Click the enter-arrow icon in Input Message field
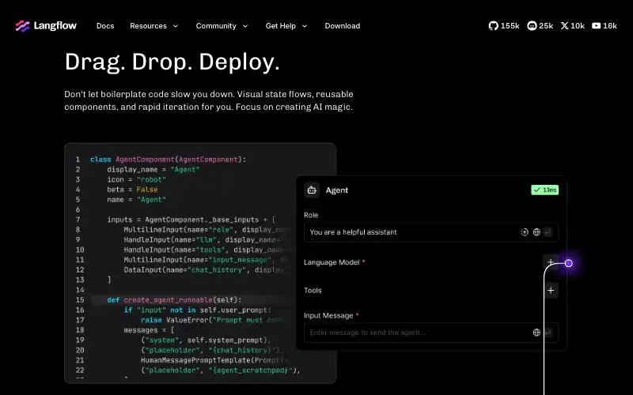 [x=548, y=333]
